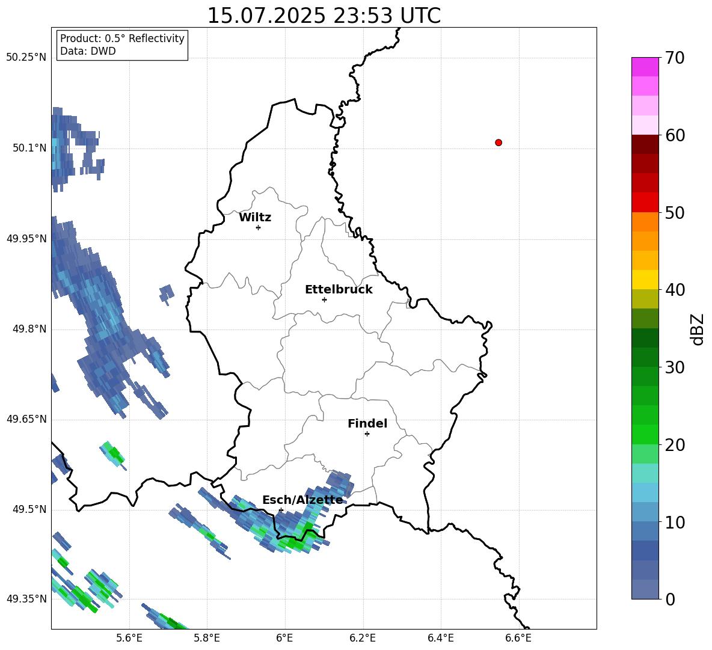712x650 pixels.
Task: Click the latitude label 49.65°N
Action: point(26,419)
